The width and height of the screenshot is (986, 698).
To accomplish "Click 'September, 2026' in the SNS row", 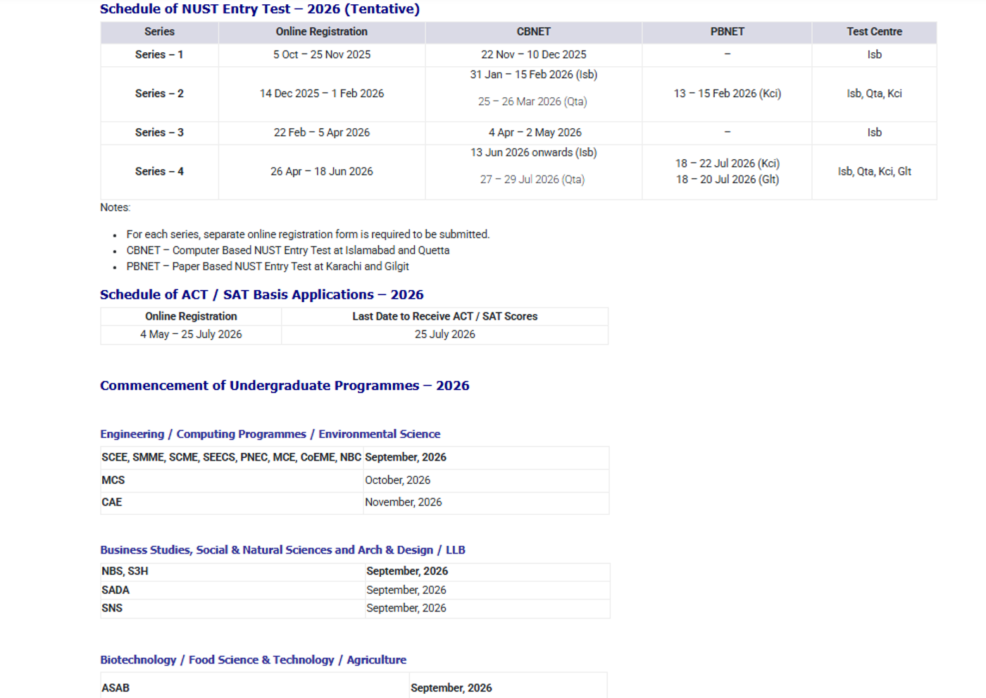I will (406, 609).
